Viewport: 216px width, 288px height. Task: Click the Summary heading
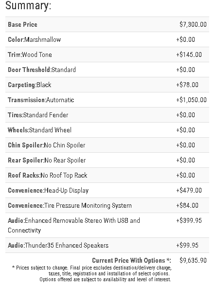(28, 5)
